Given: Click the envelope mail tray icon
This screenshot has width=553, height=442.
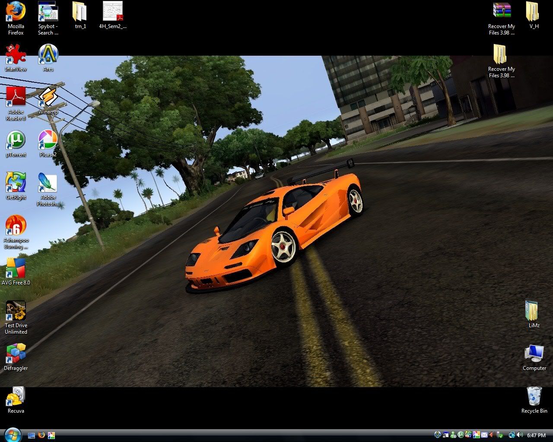Looking at the screenshot, I should click(484, 435).
